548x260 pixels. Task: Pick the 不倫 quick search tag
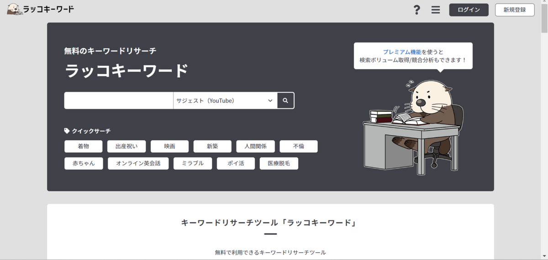pyautogui.click(x=299, y=147)
